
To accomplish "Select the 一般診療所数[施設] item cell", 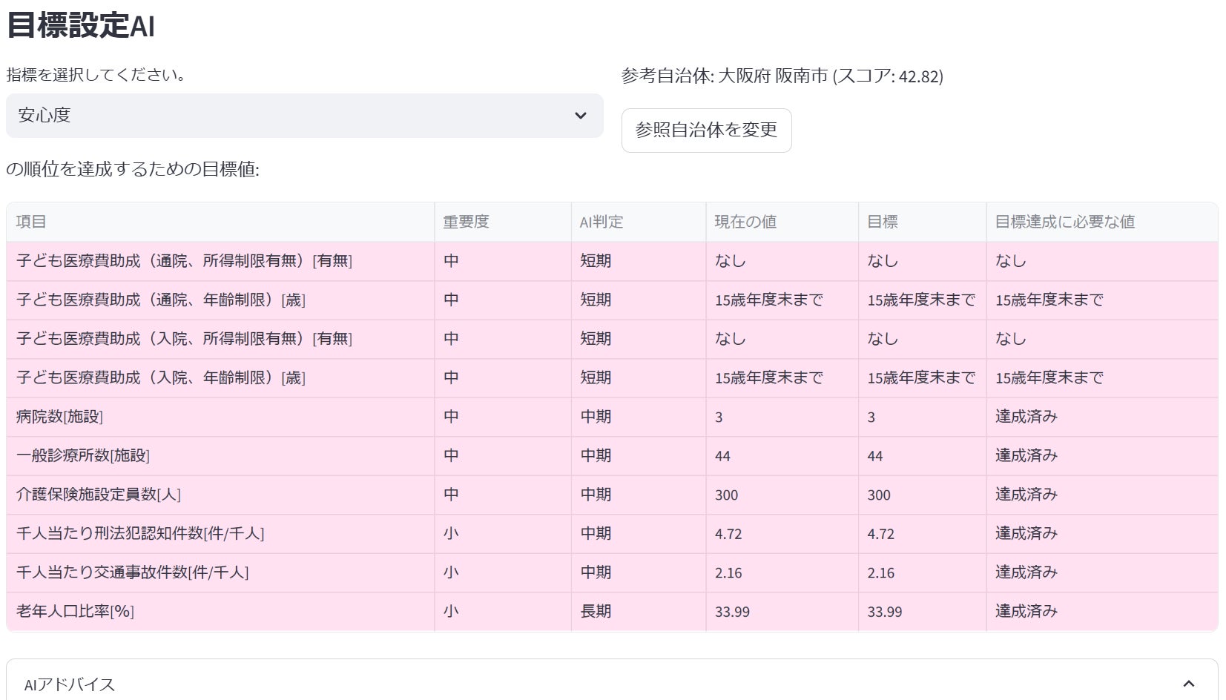I will [x=83, y=455].
